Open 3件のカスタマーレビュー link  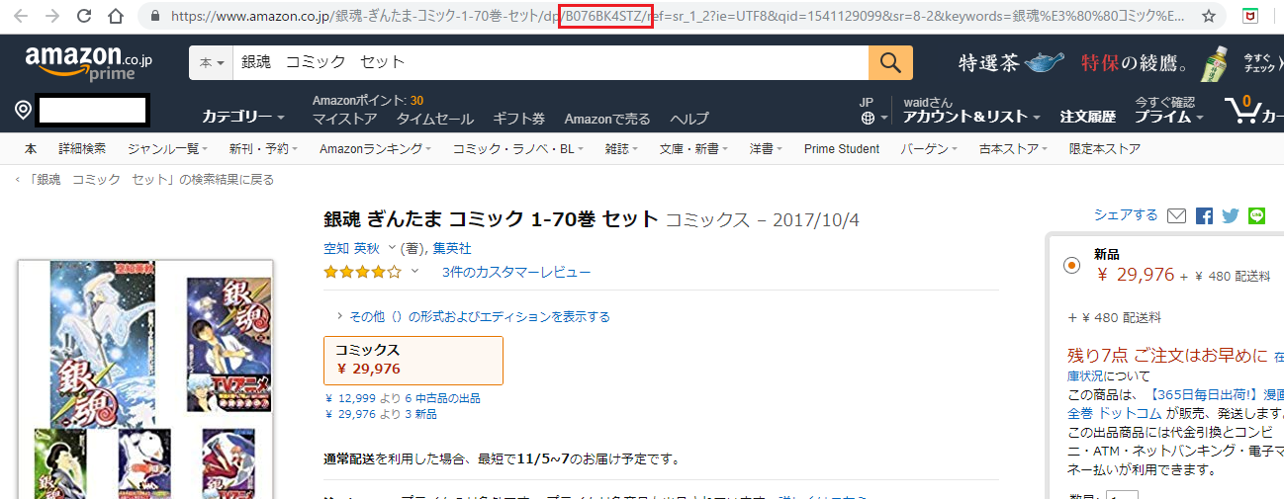coord(516,272)
